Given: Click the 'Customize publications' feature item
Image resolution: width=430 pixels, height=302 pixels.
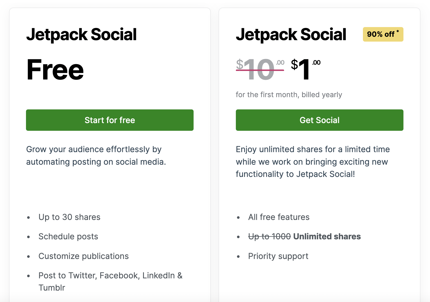Looking at the screenshot, I should click(84, 256).
